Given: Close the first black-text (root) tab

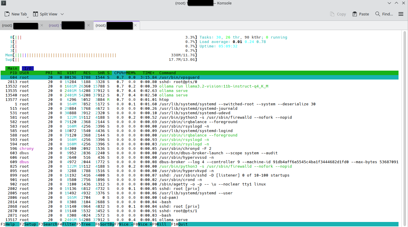Looking at the screenshot, I should [42, 26].
